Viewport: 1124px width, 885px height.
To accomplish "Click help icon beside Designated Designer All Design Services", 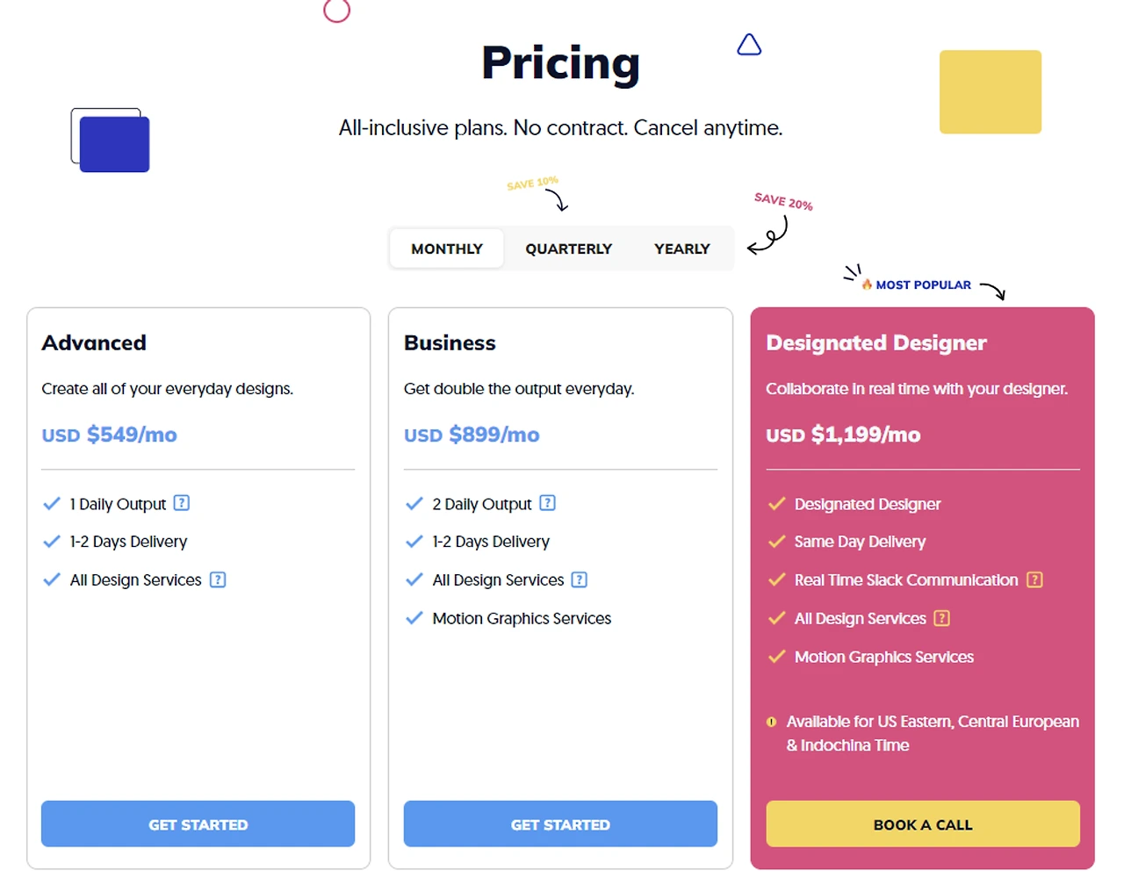I will point(942,618).
